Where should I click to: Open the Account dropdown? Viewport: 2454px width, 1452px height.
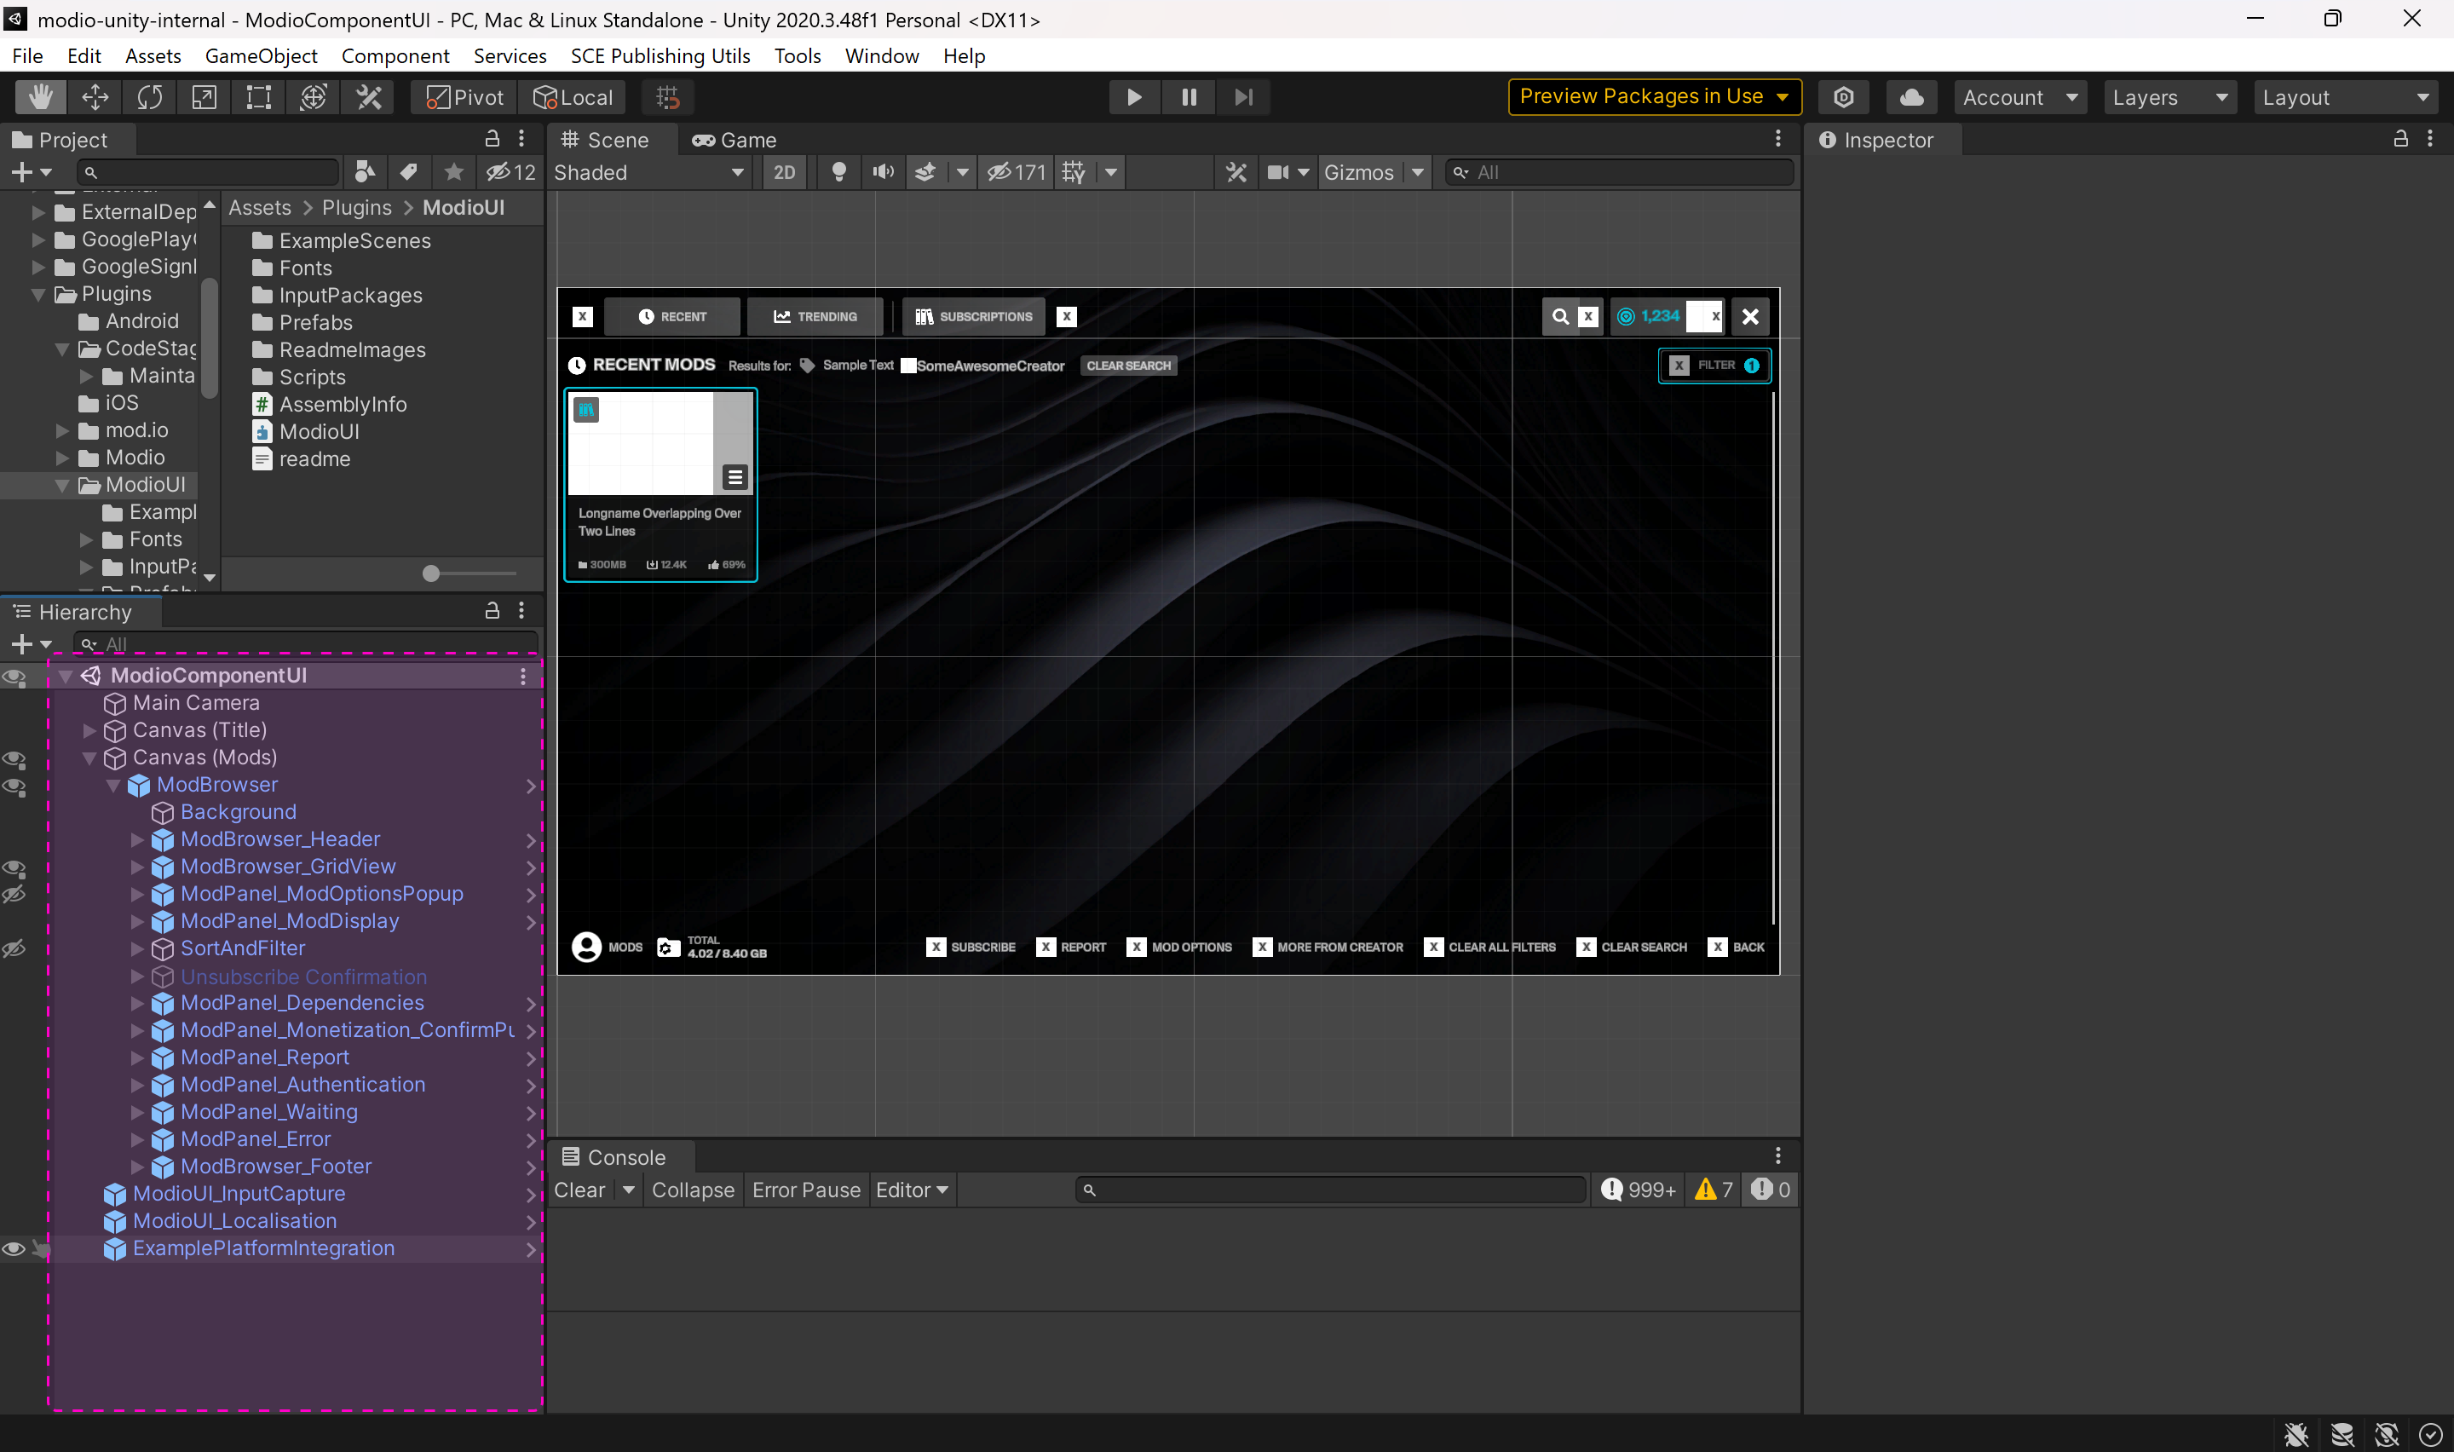coord(2019,97)
